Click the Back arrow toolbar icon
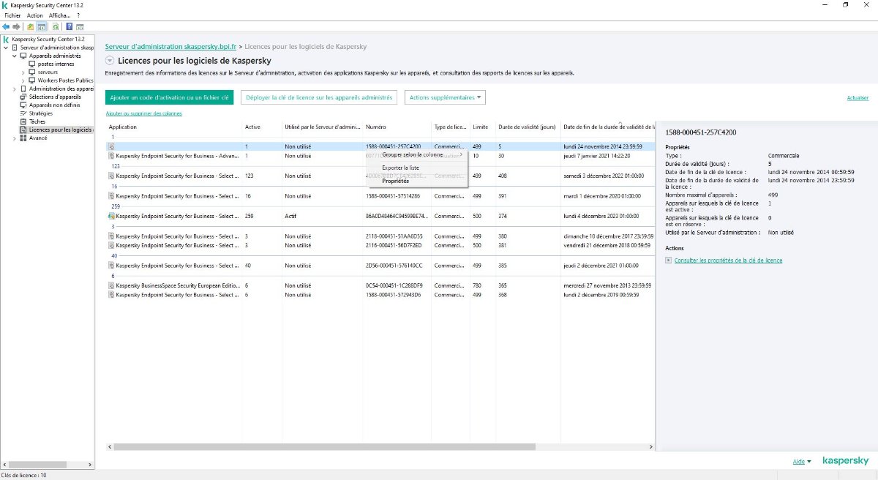Screen dimensions: 878x480 [x=6, y=26]
